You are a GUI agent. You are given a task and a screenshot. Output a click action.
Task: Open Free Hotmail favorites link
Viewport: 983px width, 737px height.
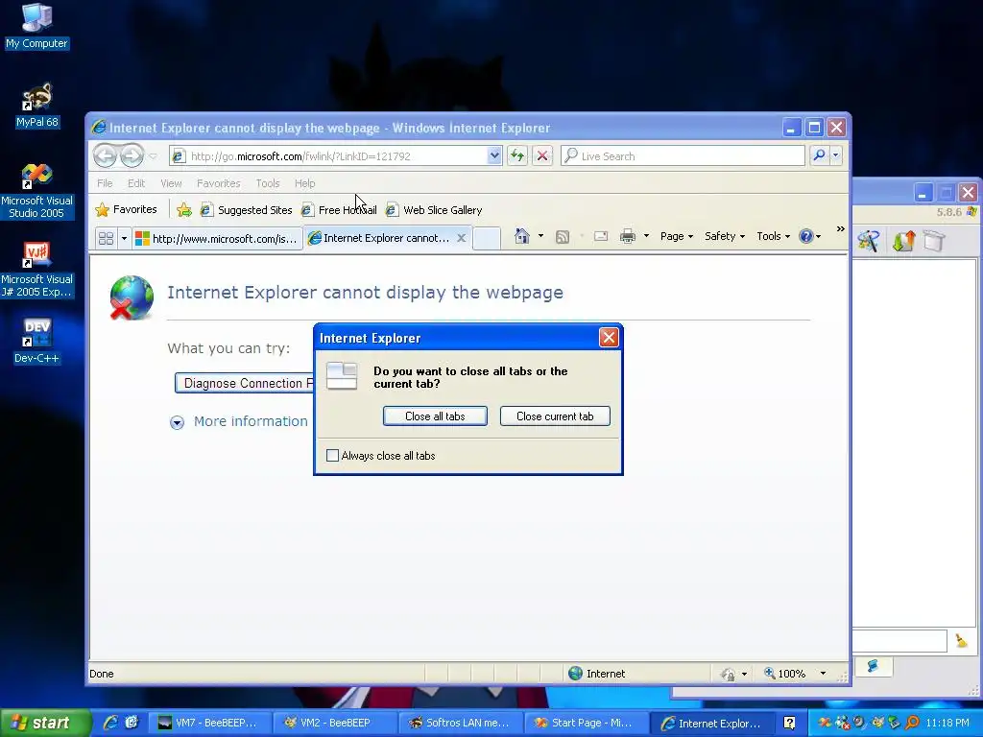[339, 210]
